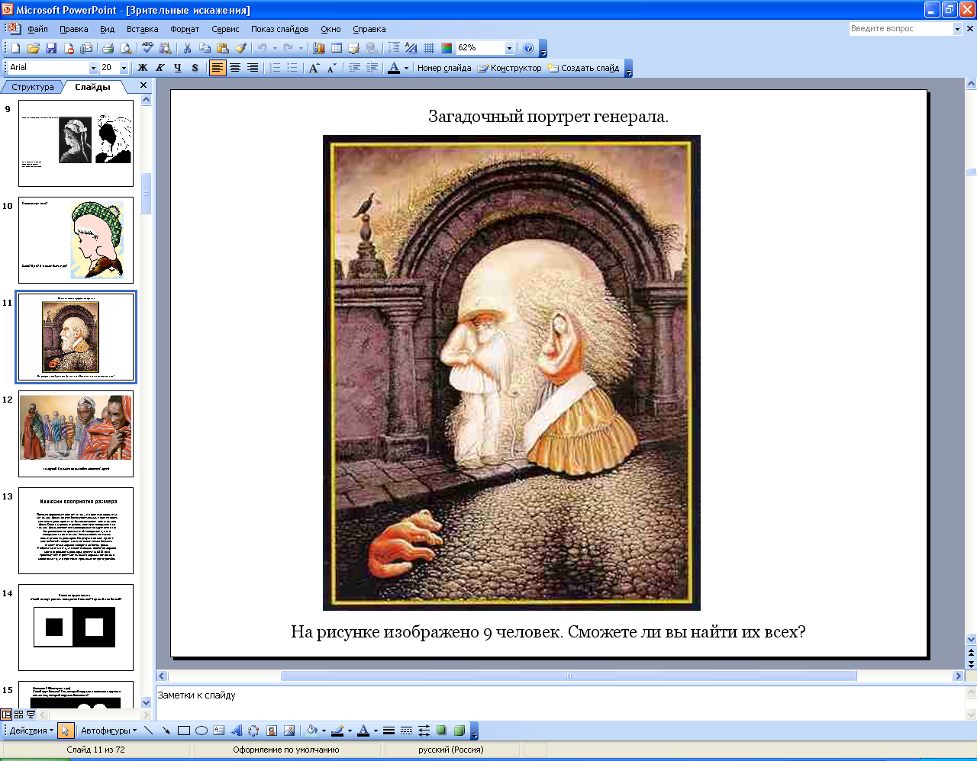Open dash style options
The image size is (977, 761).
pyautogui.click(x=406, y=730)
